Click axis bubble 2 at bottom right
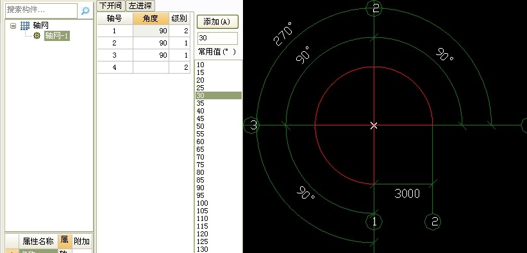The width and height of the screenshot is (527, 253). tap(433, 222)
